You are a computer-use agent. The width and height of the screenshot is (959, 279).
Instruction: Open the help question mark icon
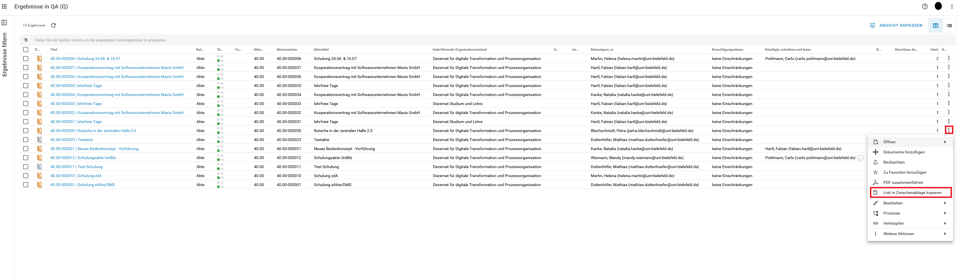pos(924,6)
